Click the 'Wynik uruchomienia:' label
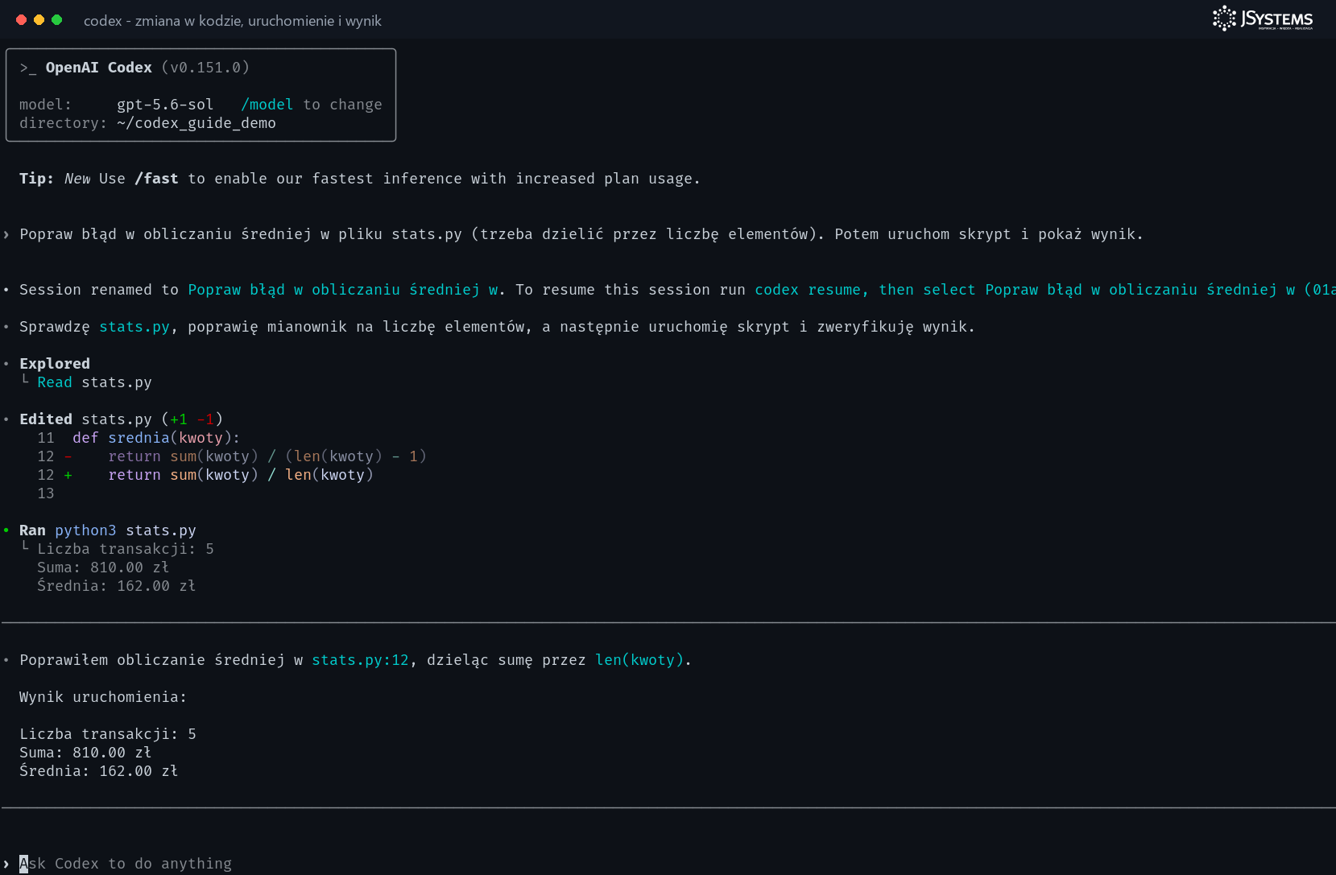Image resolution: width=1336 pixels, height=875 pixels. pyautogui.click(x=103, y=697)
